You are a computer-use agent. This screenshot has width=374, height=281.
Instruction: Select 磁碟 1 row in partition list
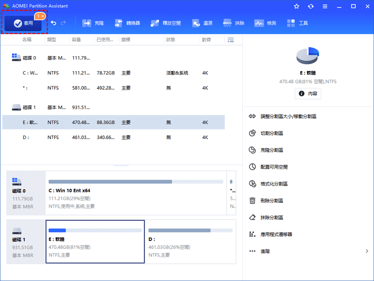[113, 107]
